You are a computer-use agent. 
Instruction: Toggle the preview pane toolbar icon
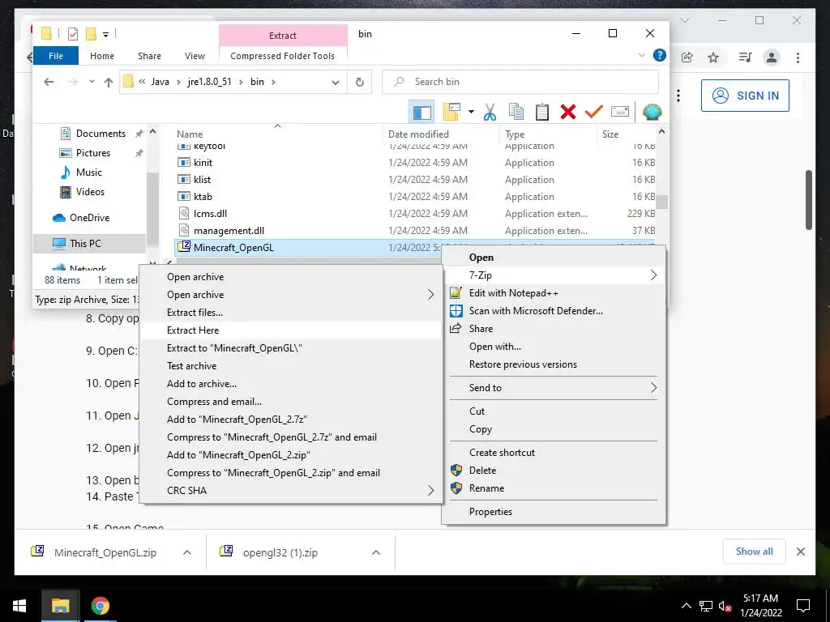coord(421,112)
